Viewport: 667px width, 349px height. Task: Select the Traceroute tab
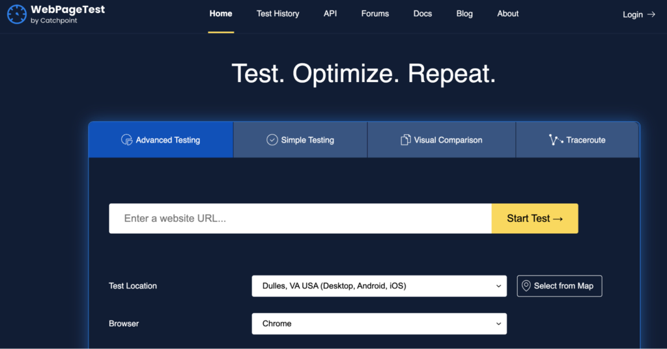577,140
